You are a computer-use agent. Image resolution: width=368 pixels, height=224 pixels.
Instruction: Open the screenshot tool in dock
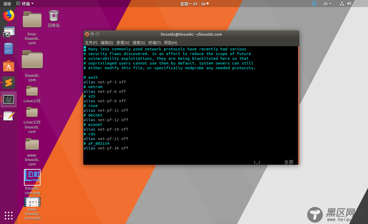9,32
